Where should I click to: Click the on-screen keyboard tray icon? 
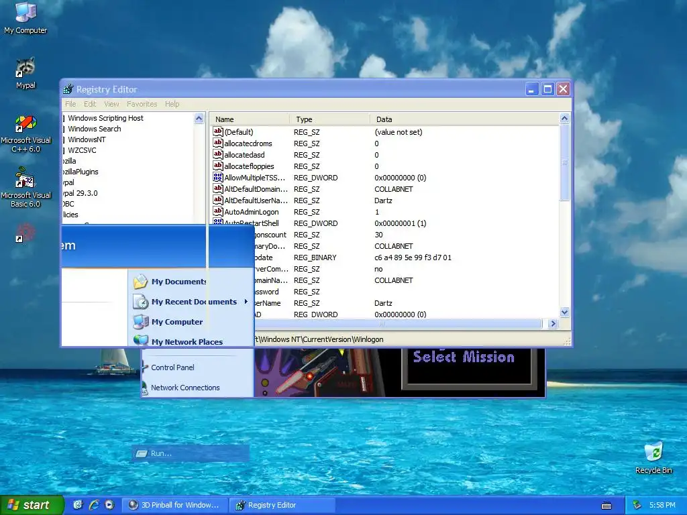606,506
